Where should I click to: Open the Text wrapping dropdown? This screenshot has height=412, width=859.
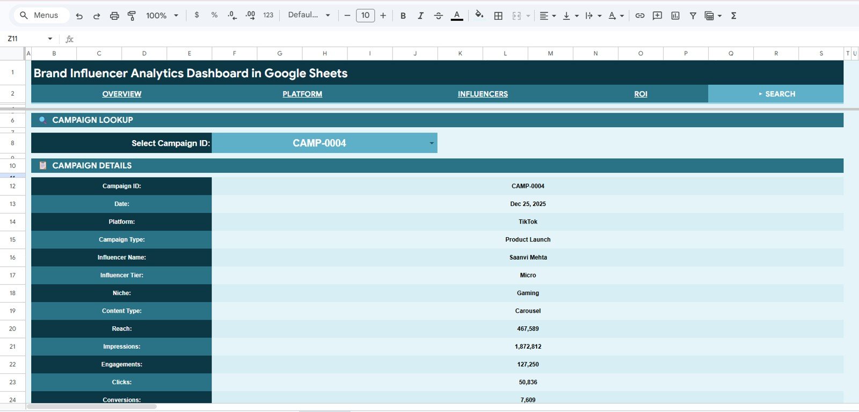[593, 16]
